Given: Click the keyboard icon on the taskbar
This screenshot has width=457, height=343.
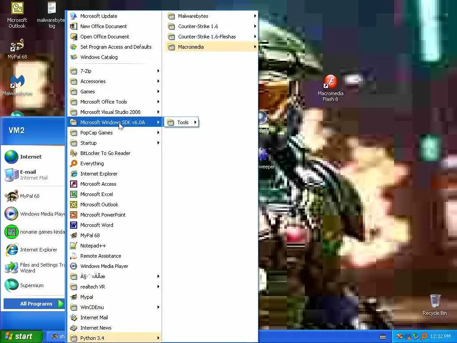Looking at the screenshot, I should pos(383,337).
